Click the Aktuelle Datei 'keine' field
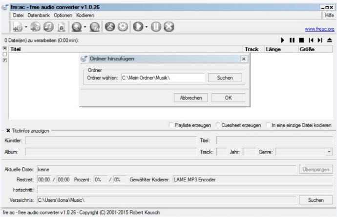 click(x=167, y=170)
